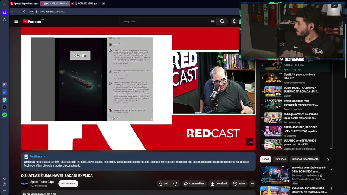The width and height of the screenshot is (347, 195).
Task: Click the Download button
Action: (x=219, y=184)
